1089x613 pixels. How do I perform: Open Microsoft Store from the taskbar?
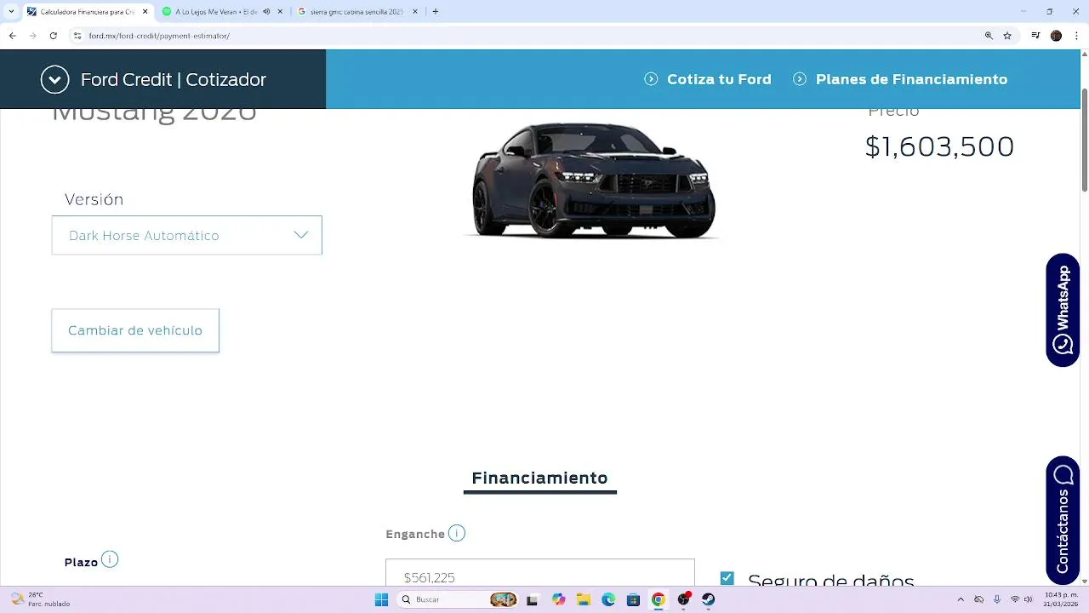633,599
